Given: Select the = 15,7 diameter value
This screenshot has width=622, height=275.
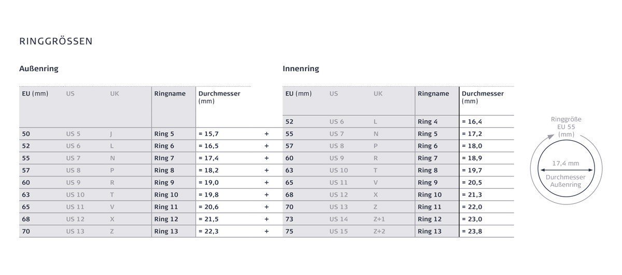Looking at the screenshot, I should pos(208,134).
